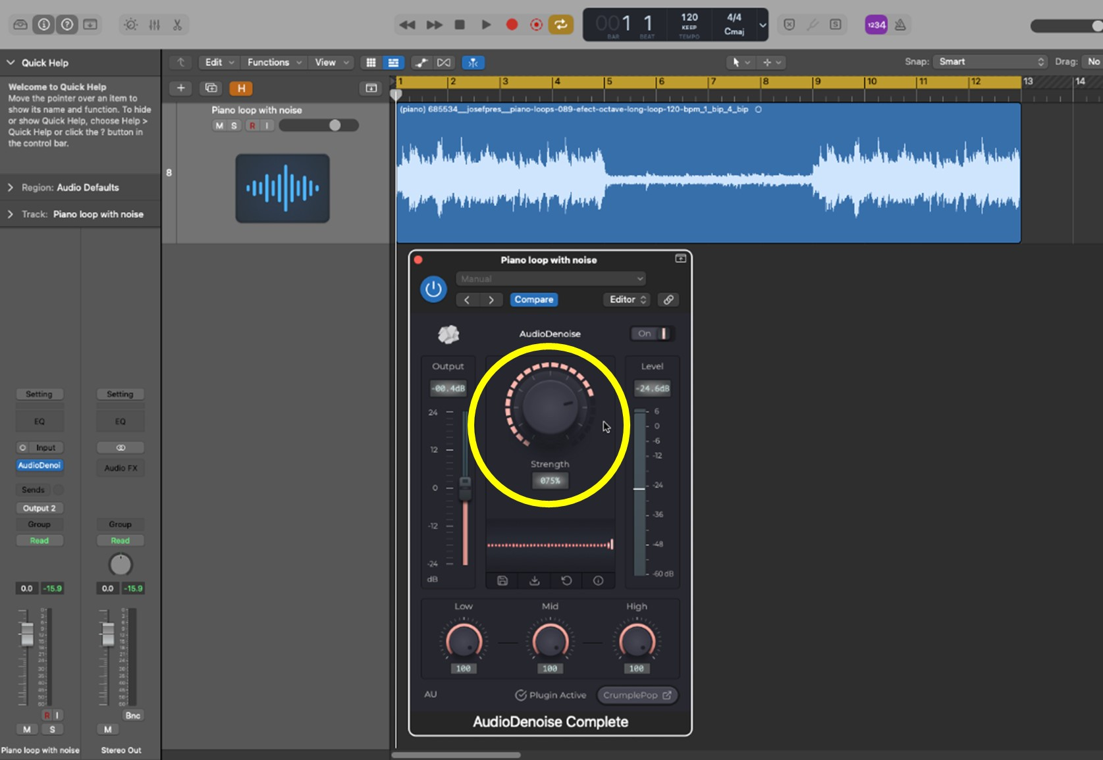1103x760 pixels.
Task: Click the Fast Forward transport button
Action: tap(434, 25)
